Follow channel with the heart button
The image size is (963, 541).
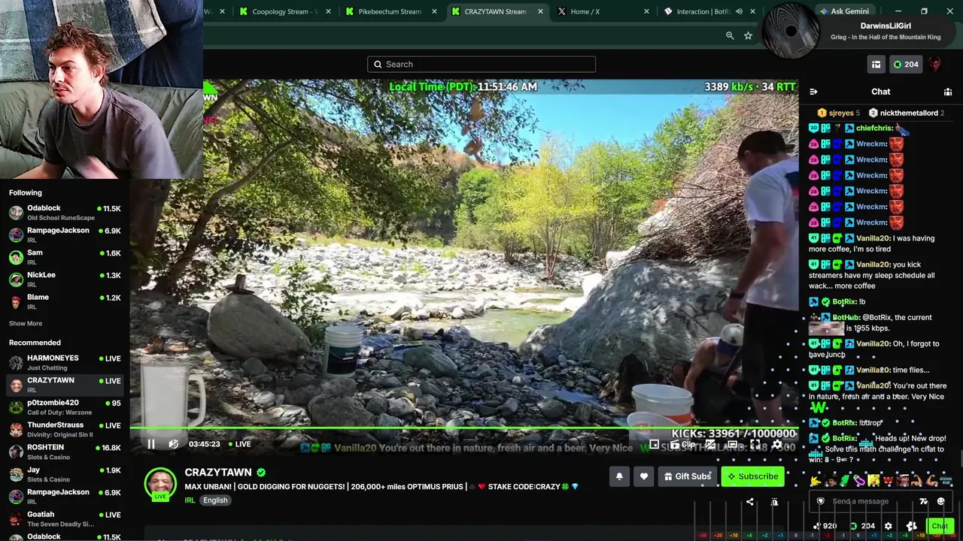[x=644, y=476]
